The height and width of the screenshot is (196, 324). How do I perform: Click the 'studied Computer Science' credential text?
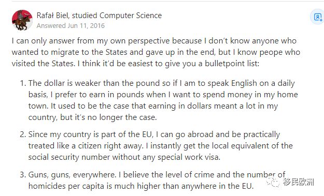(x=117, y=16)
